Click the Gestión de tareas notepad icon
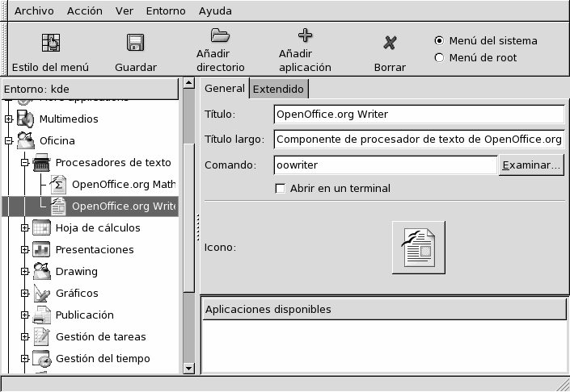Image resolution: width=570 pixels, height=392 pixels. (41, 336)
